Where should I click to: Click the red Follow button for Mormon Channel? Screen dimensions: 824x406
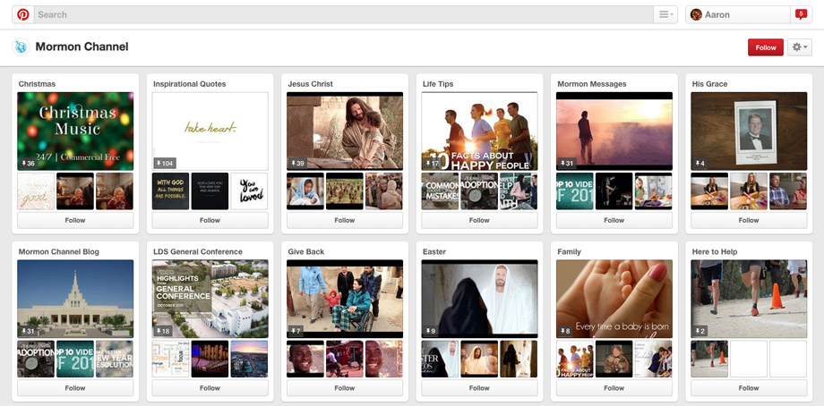766,47
